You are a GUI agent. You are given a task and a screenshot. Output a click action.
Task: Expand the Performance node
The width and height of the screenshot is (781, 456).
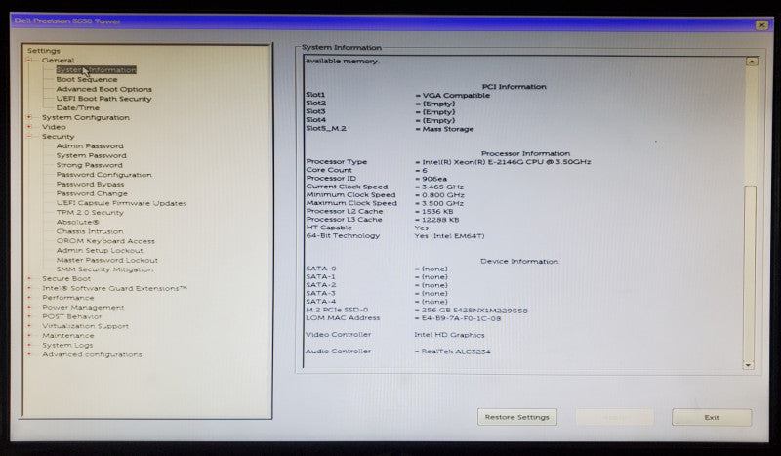29,298
